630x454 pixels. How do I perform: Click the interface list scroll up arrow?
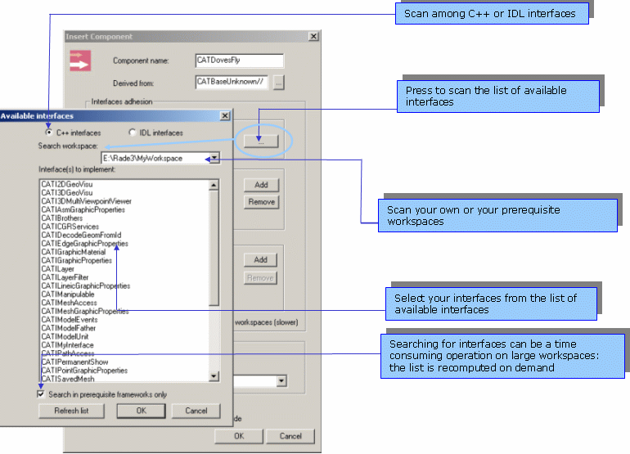coord(214,185)
